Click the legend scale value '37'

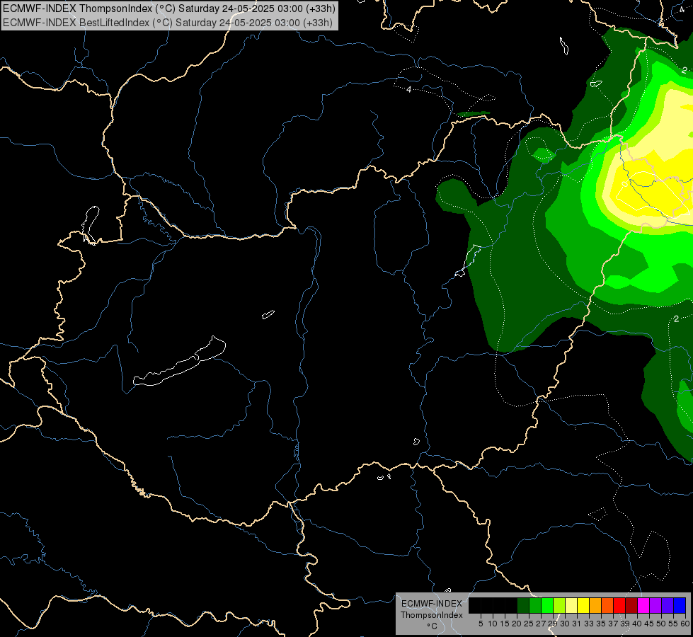(x=613, y=624)
